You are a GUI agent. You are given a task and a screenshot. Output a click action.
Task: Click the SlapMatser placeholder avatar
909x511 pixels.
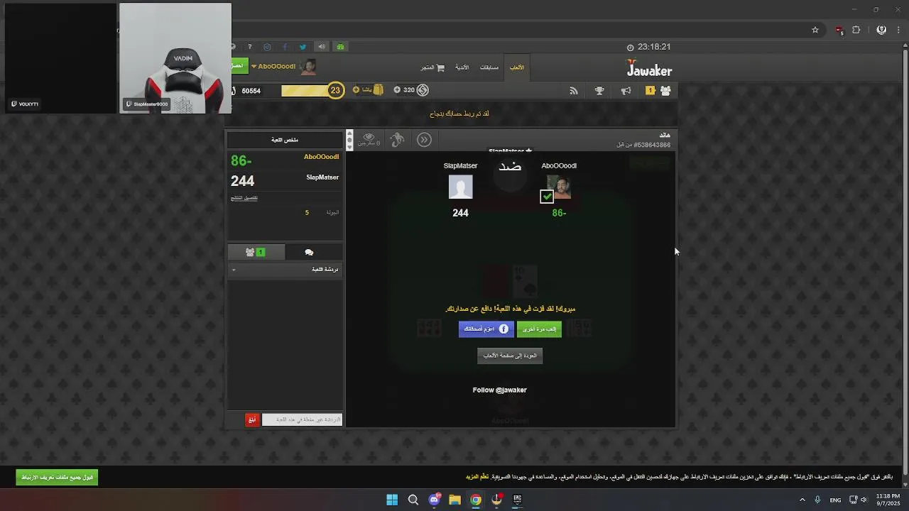tap(460, 187)
